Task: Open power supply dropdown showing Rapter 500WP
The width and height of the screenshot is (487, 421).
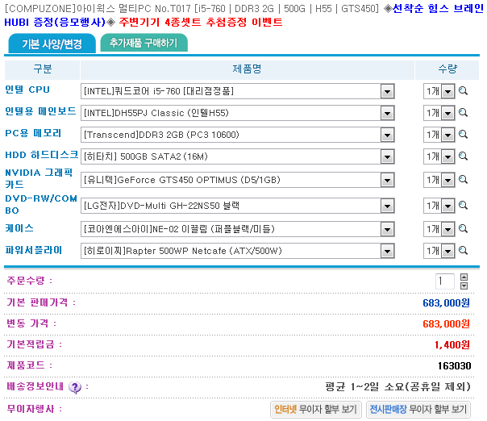Action: pyautogui.click(x=238, y=251)
